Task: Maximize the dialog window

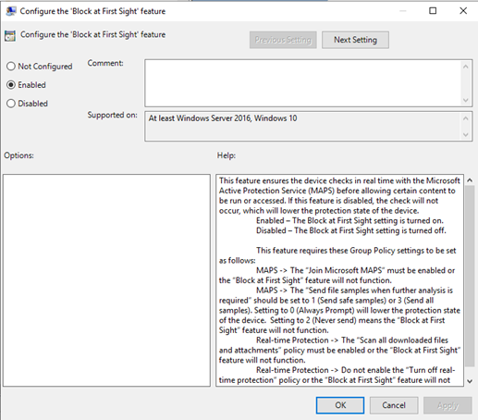Action: 433,11
